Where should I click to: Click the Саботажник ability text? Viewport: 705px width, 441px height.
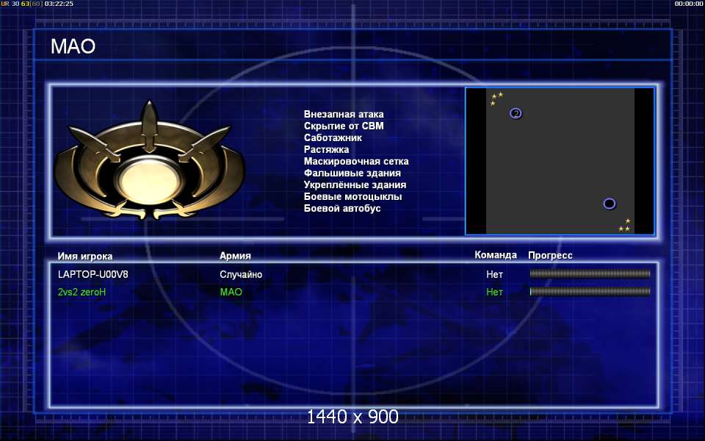(333, 137)
